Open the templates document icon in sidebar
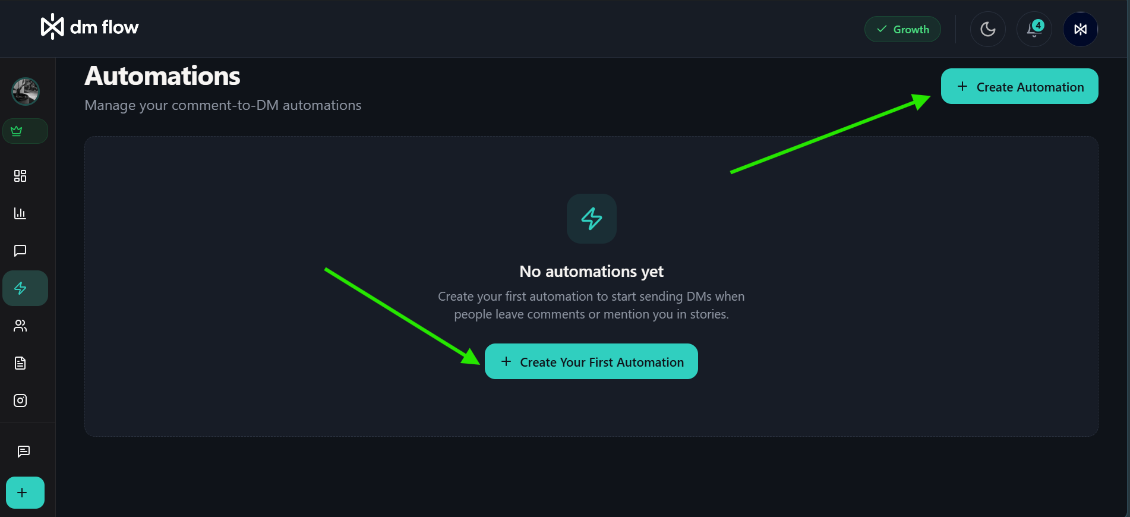Image resolution: width=1130 pixels, height=517 pixels. [x=20, y=363]
